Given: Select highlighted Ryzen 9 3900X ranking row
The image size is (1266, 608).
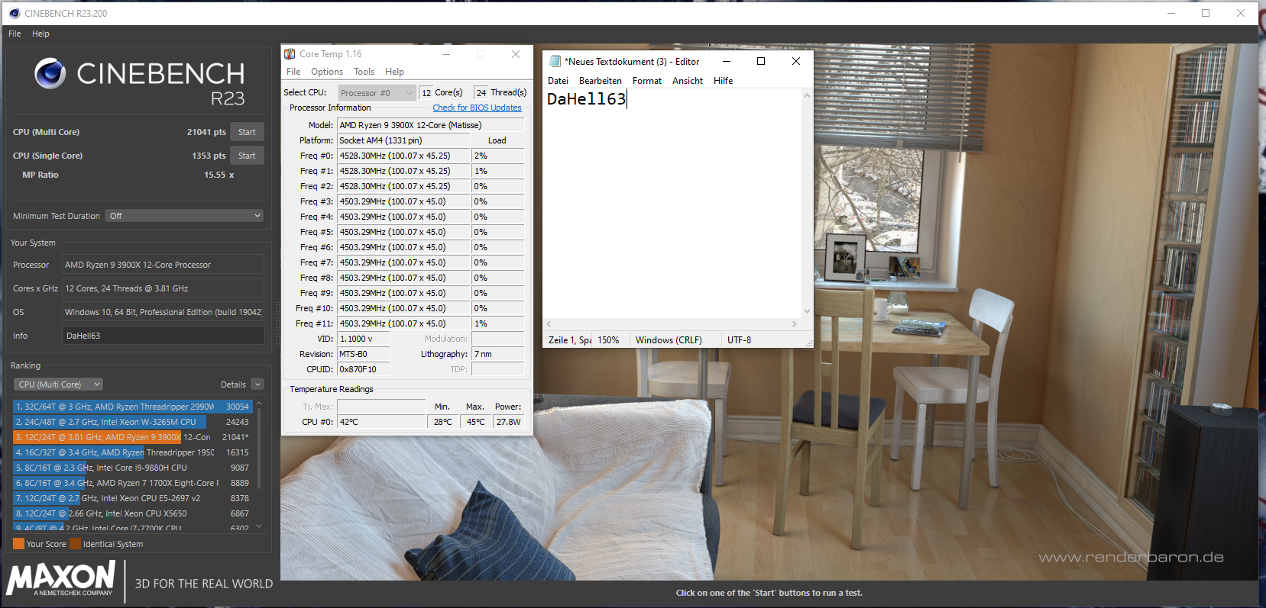Looking at the screenshot, I should pyautogui.click(x=132, y=437).
